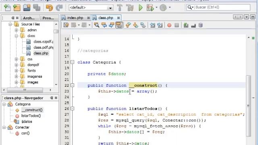The height and width of the screenshot is (145, 258).
Task: Stop macro recording with the square icon
Action: [x=177, y=25]
